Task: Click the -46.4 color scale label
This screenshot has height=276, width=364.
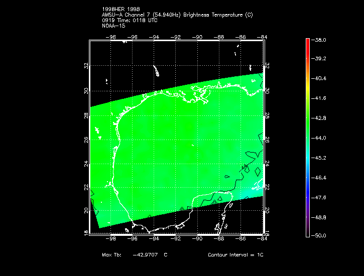Action: 320,178
